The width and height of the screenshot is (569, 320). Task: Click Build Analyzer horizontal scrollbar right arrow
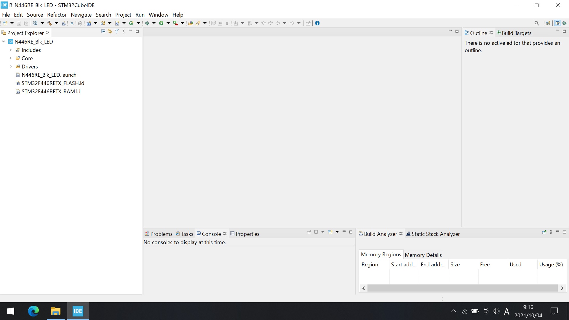tap(562, 288)
